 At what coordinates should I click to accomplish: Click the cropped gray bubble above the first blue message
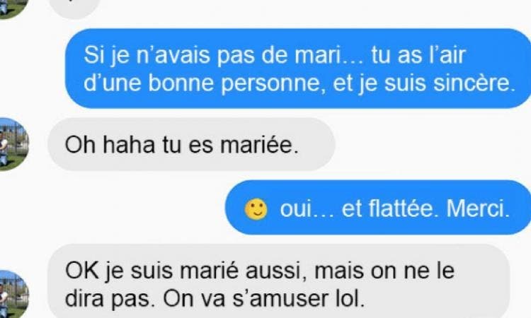point(75,8)
